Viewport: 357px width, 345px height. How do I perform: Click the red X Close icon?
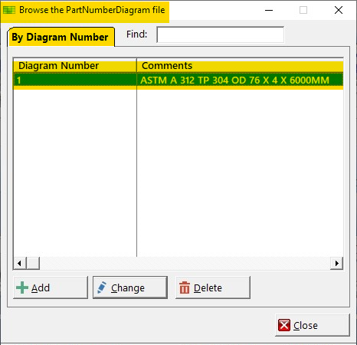pos(284,325)
